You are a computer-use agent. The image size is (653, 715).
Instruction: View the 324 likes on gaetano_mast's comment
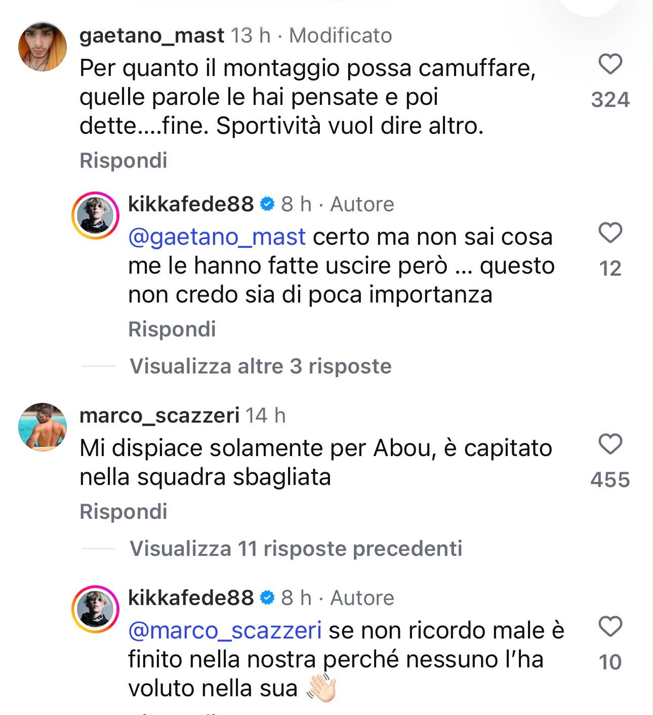click(x=610, y=100)
